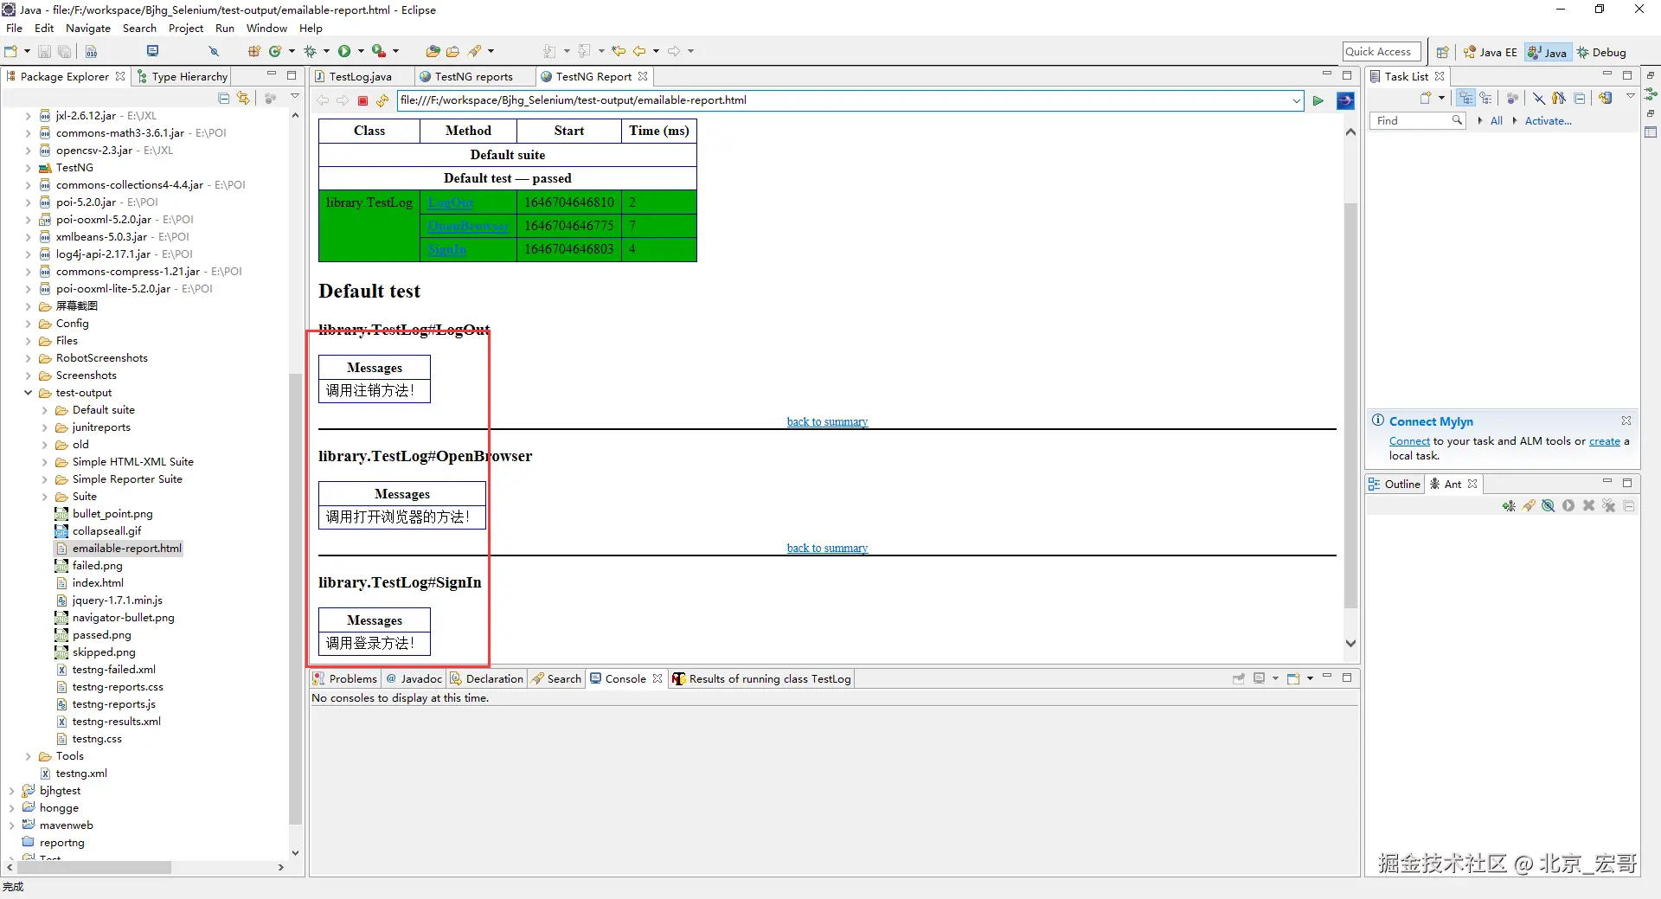Open the Run button dropdown arrow
Image resolution: width=1661 pixels, height=899 pixels.
(x=361, y=51)
